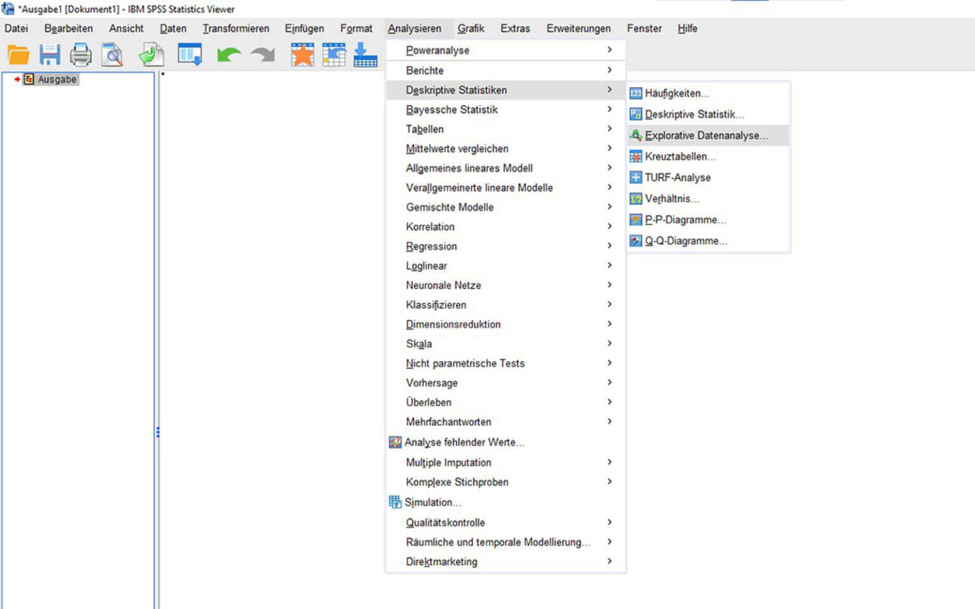Open print preview with the magnifier page icon

112,55
